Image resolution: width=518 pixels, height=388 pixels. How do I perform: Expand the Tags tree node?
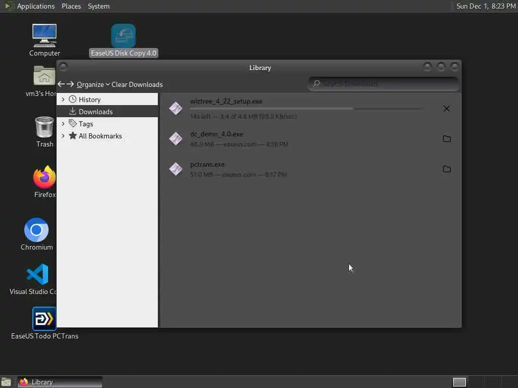(x=63, y=124)
